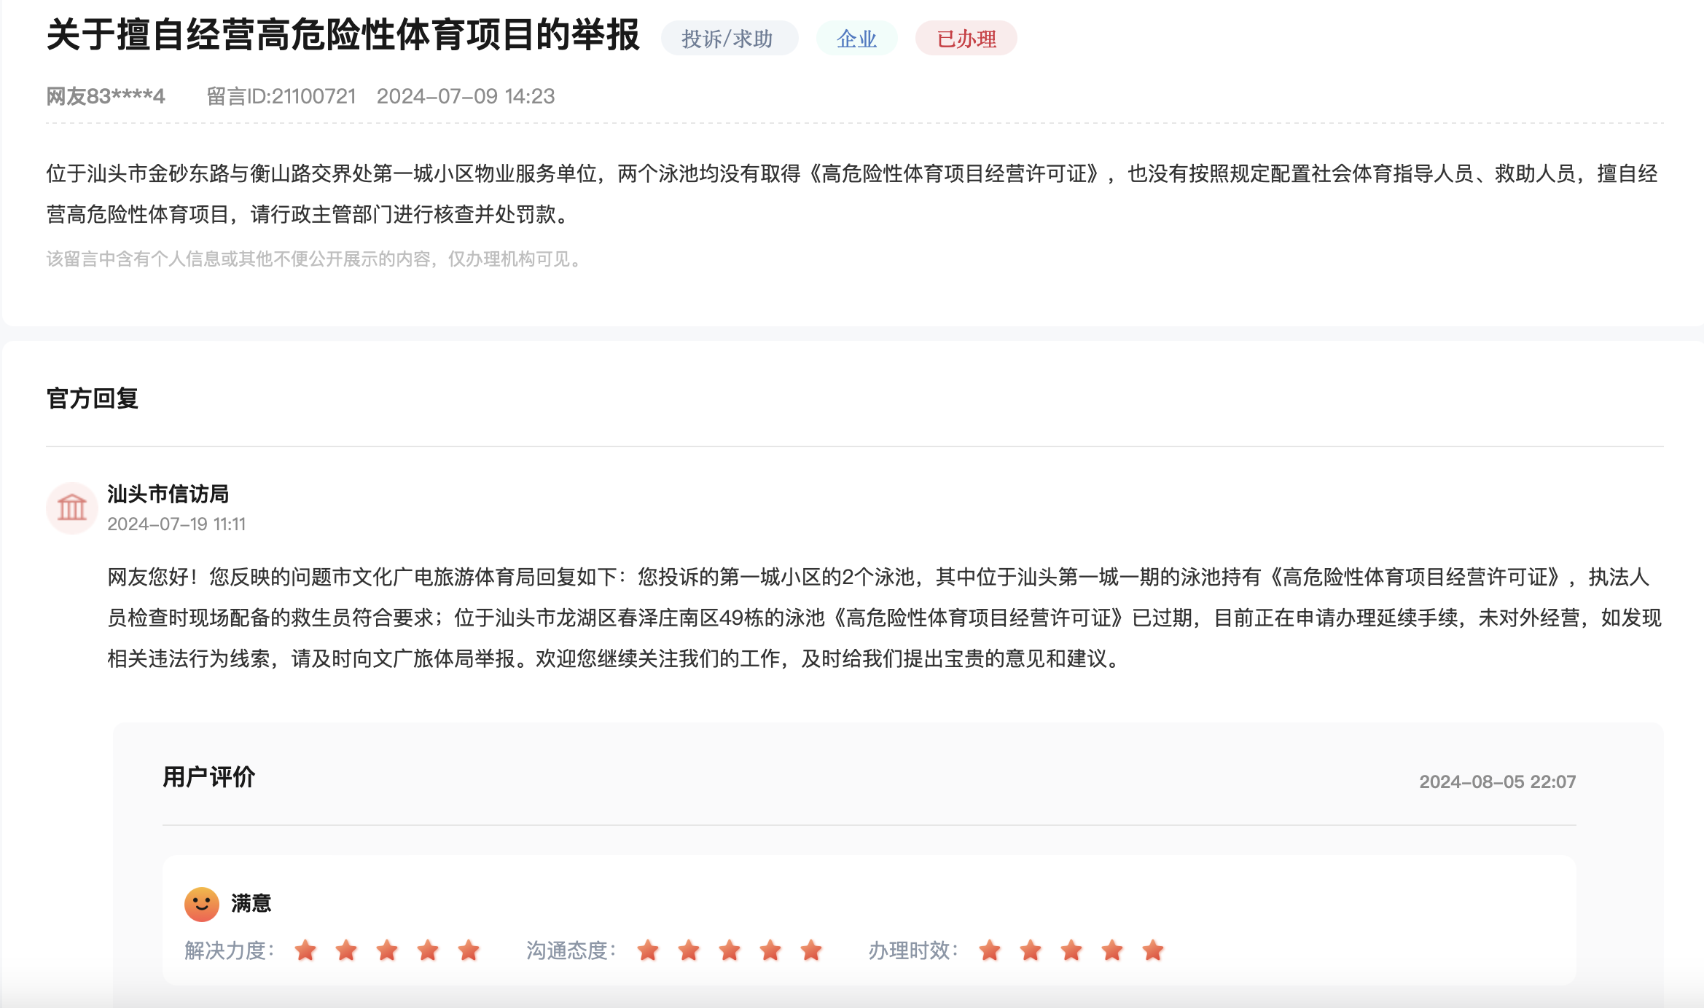1704x1008 pixels.
Task: Click the 留言ID:21100721 identifier
Action: (281, 96)
